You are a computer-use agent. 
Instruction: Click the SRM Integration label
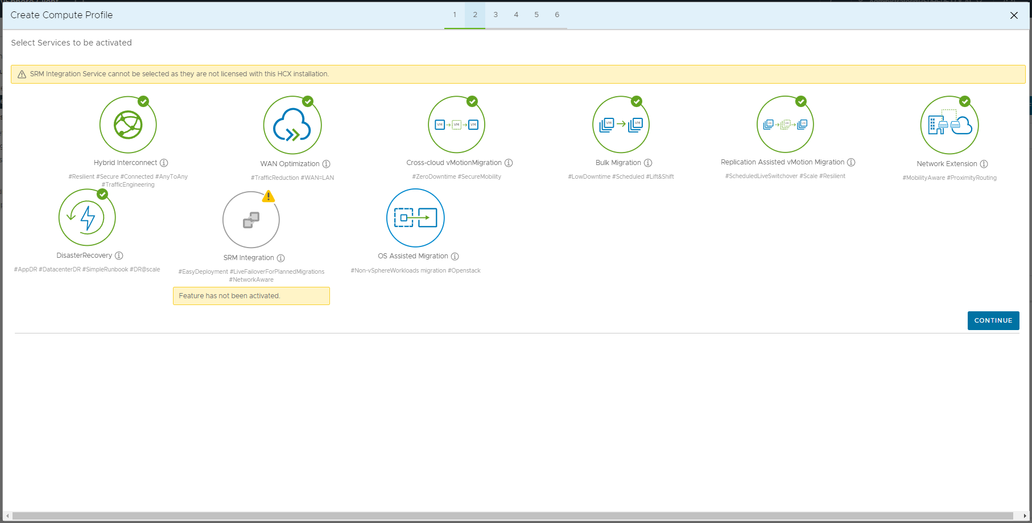[x=249, y=258]
